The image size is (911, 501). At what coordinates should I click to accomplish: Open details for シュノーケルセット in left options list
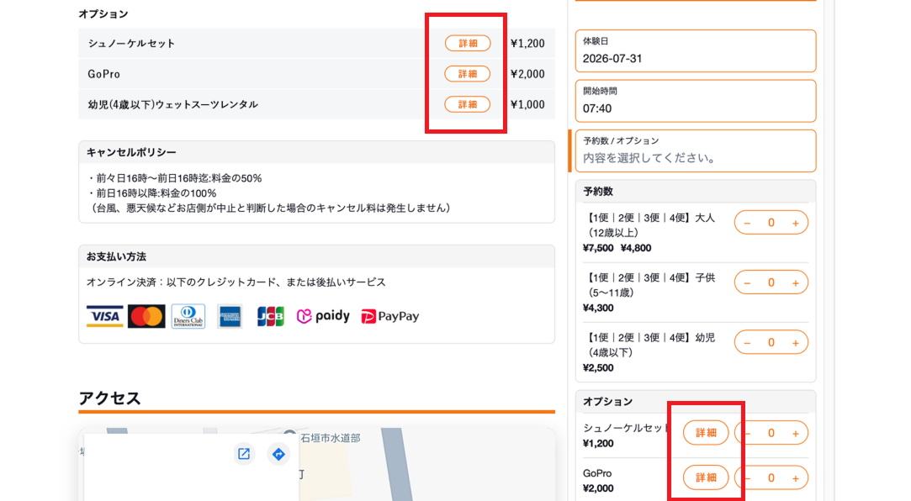pos(468,44)
